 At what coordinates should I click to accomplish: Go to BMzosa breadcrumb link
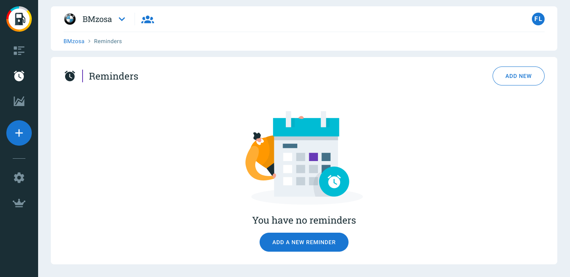click(x=74, y=41)
